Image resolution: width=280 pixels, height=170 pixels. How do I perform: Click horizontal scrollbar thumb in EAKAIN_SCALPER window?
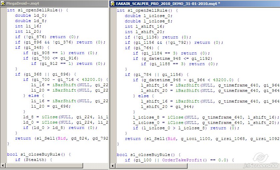click(151, 166)
